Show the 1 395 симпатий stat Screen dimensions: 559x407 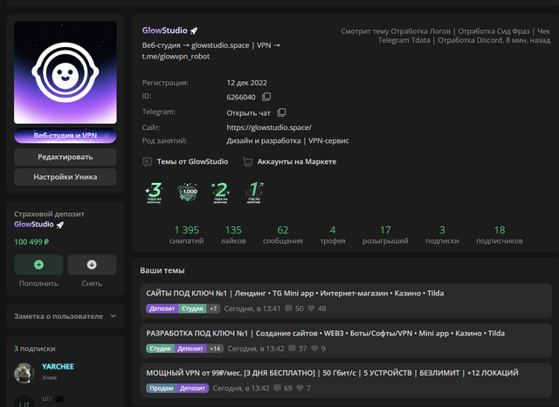click(x=186, y=234)
